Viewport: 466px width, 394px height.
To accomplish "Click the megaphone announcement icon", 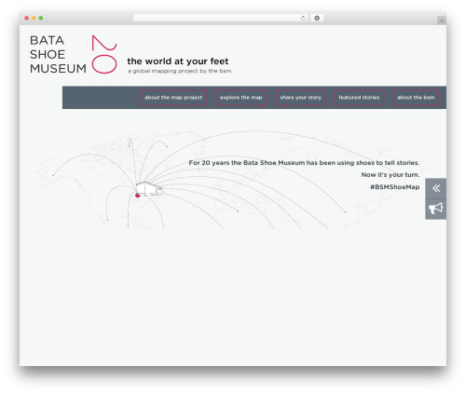I will (436, 209).
